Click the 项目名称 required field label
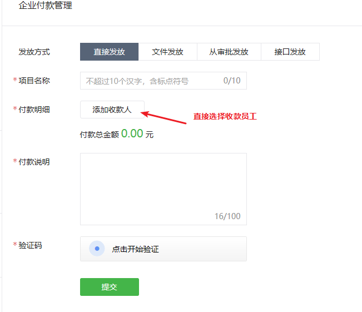The width and height of the screenshot is (362, 312). pyautogui.click(x=34, y=81)
